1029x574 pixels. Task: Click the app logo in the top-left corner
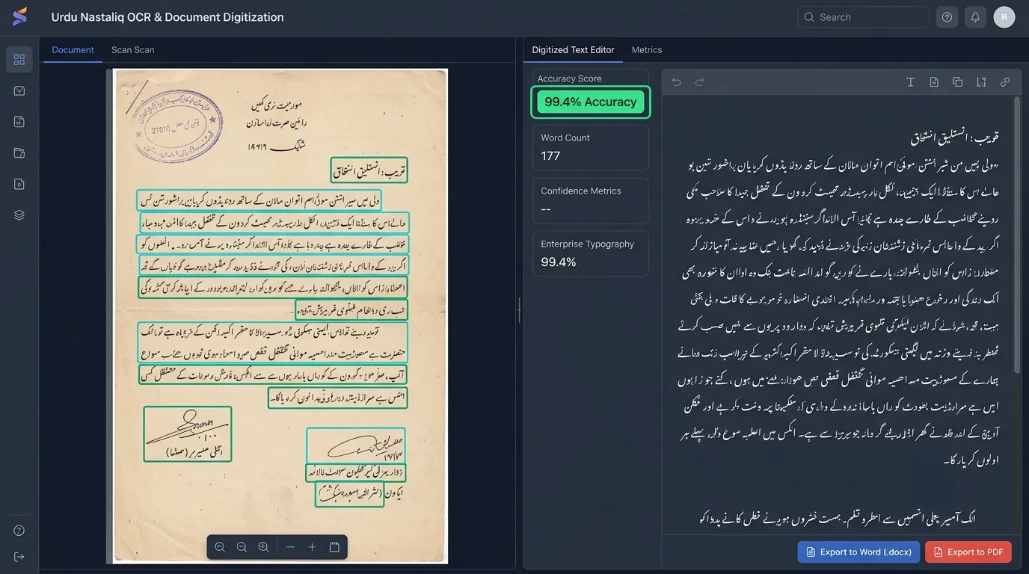(x=20, y=16)
